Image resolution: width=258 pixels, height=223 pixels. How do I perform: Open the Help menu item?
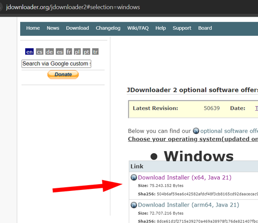[160, 28]
